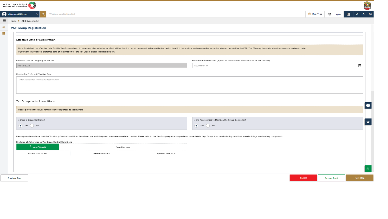This screenshot has height=219, width=388.
Task: Click the 'Tax Group control conditions' heading
Action: (35, 101)
